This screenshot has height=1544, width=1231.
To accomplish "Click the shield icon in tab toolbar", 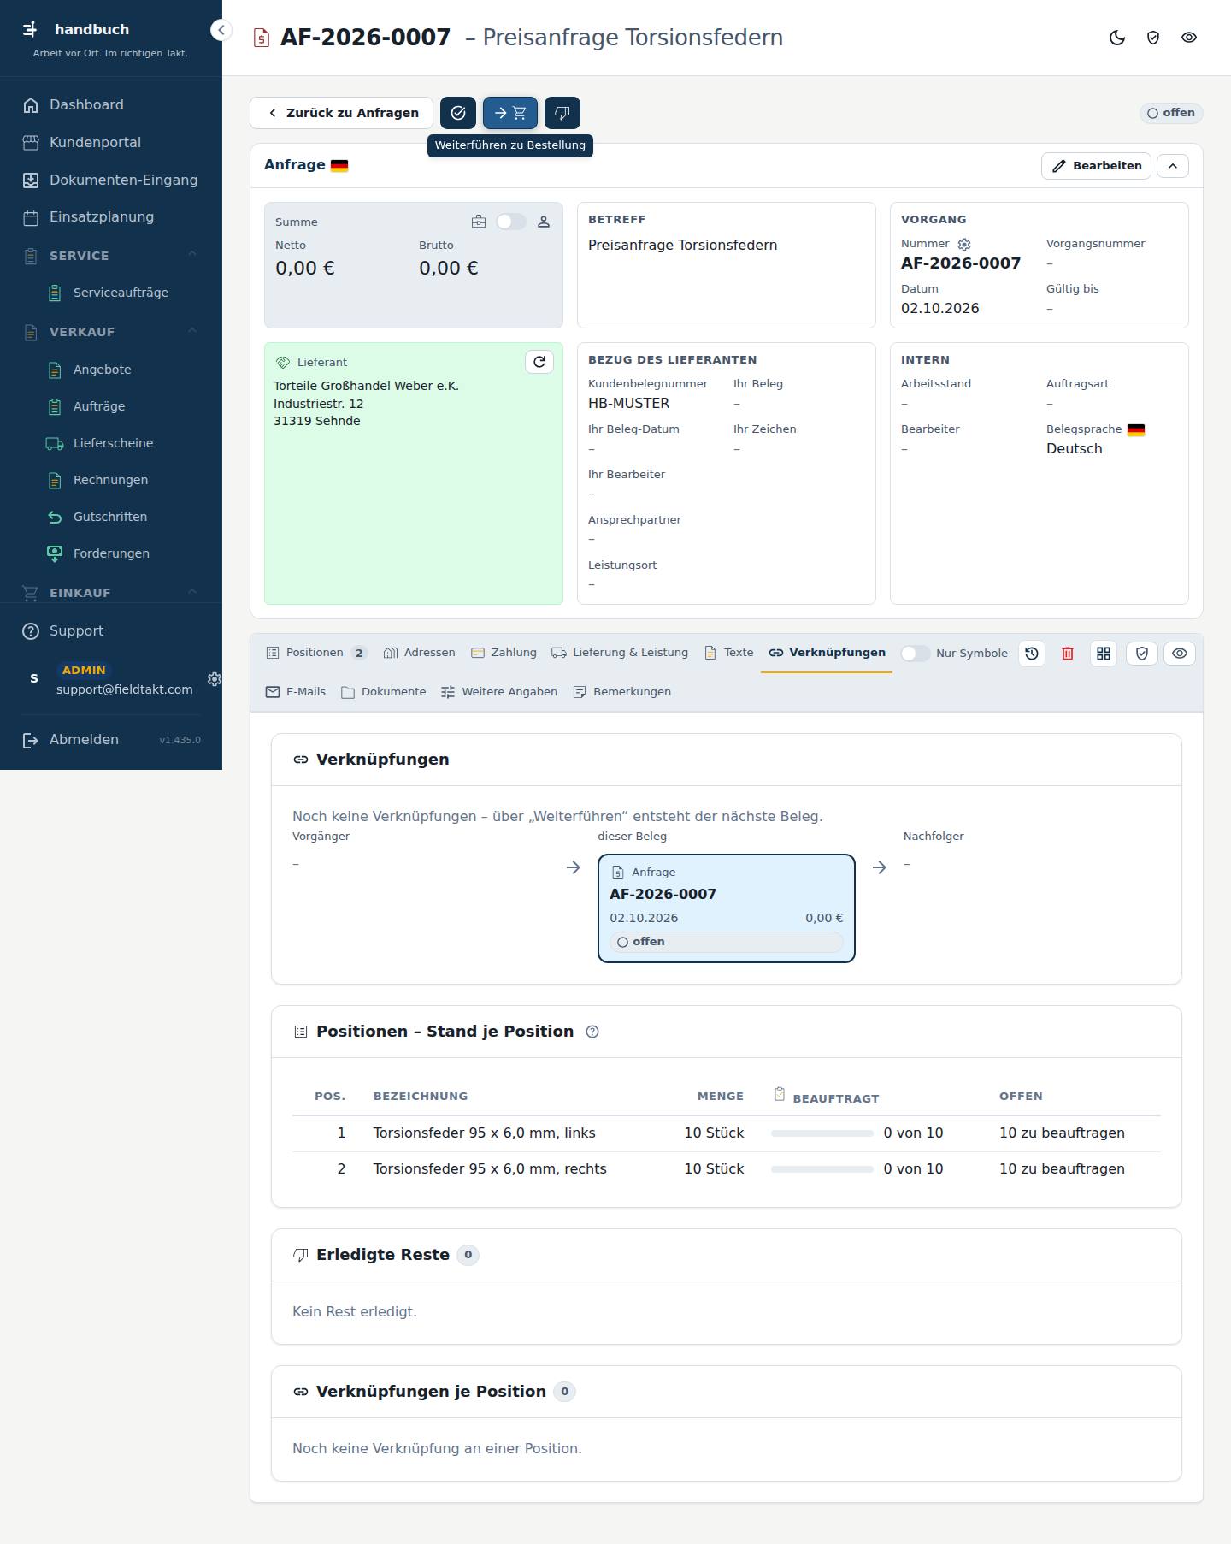I will pyautogui.click(x=1142, y=654).
